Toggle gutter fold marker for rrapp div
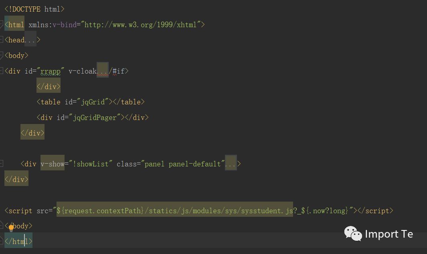 point(1,71)
